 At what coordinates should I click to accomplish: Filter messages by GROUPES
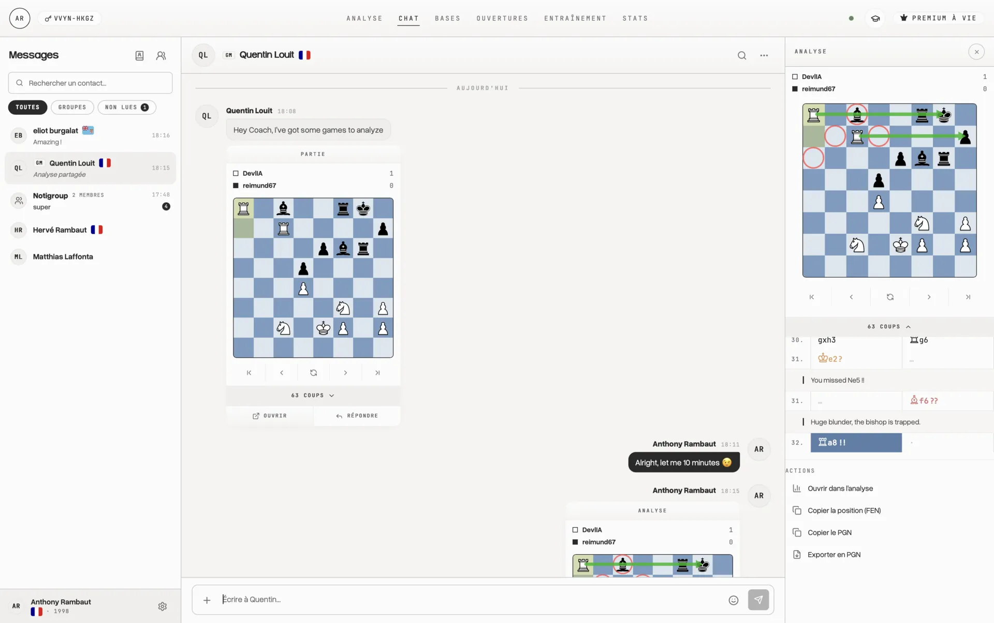point(72,107)
